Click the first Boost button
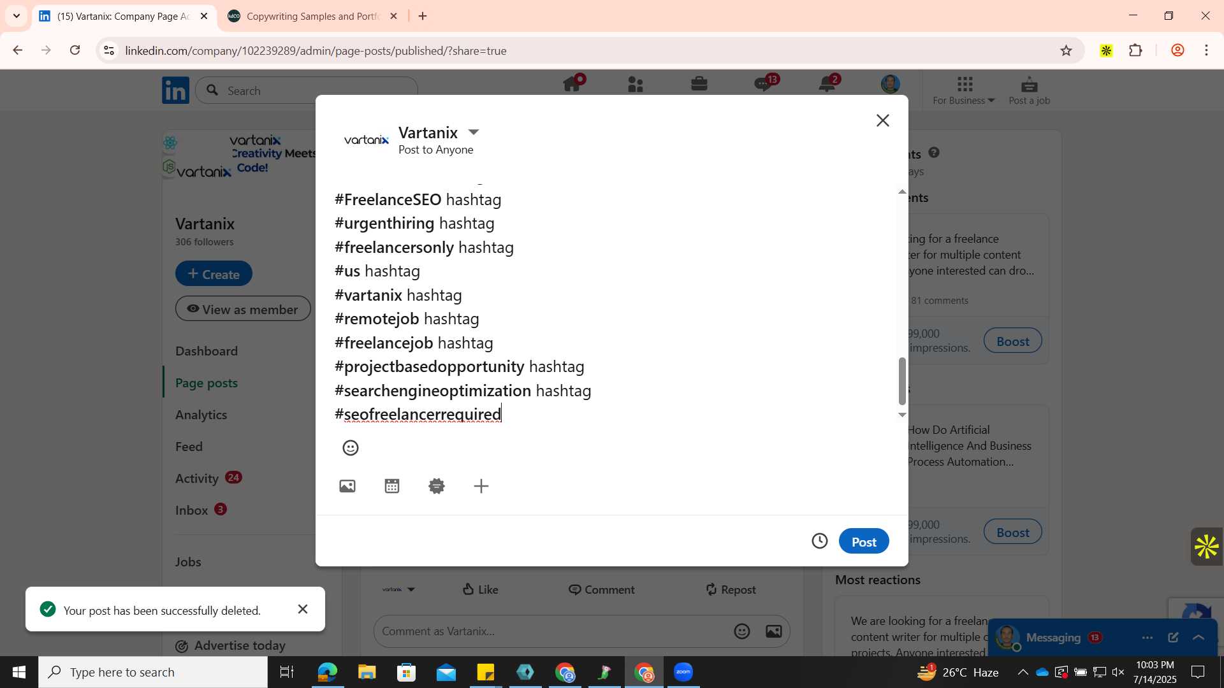This screenshot has width=1224, height=688. (1012, 341)
